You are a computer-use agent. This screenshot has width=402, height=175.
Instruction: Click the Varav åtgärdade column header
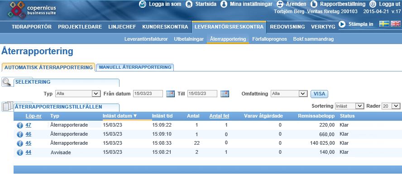click(x=263, y=116)
